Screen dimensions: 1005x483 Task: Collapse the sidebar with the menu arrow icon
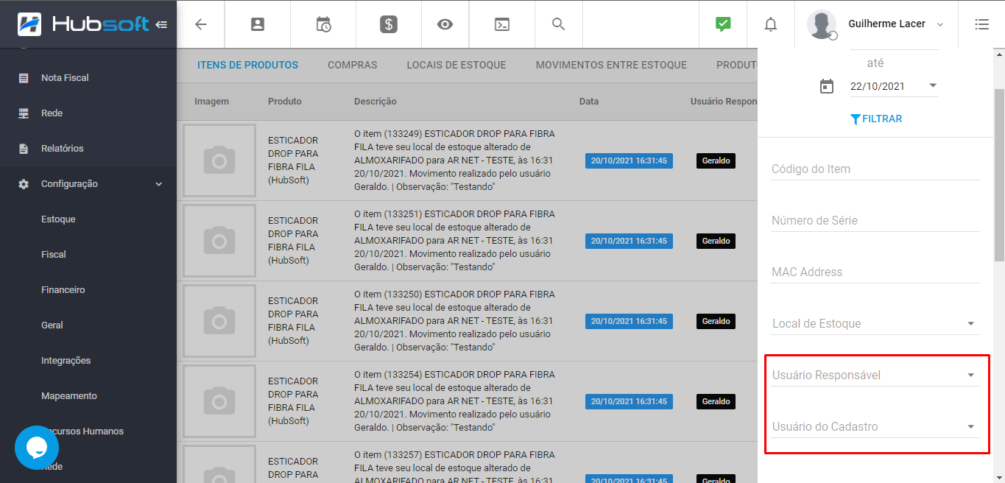click(162, 24)
